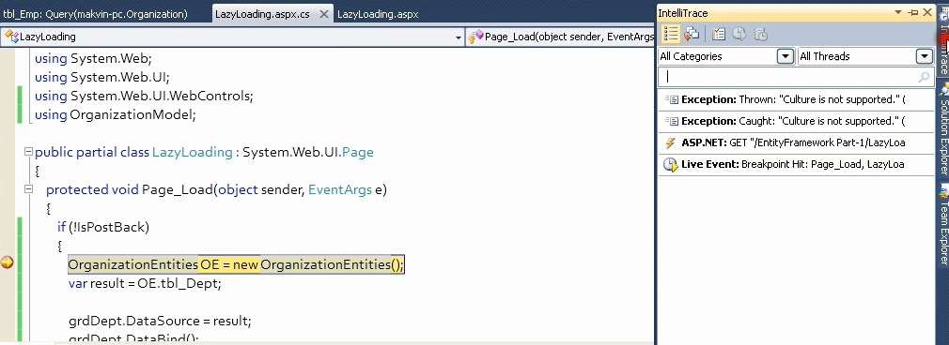Viewport: 949px width, 345px height.
Task: Click the breakpoint arrow in the editor margin
Action: coord(7,262)
